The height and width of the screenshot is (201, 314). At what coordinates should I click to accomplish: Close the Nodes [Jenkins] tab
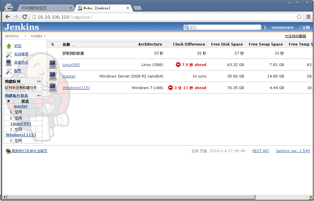click(128, 8)
